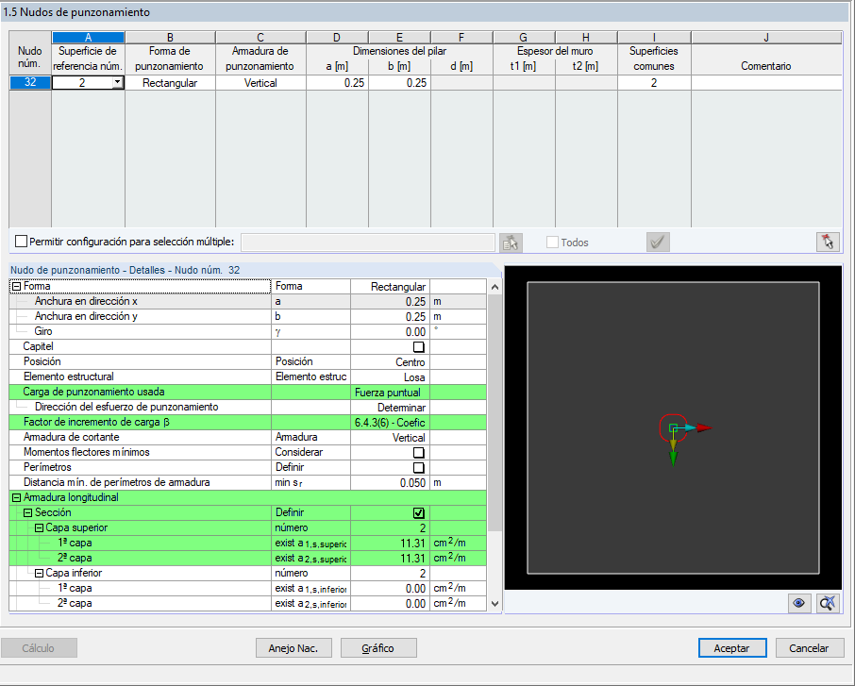Collapse the Armadura longitudinal group
The width and height of the screenshot is (855, 686).
[x=16, y=497]
